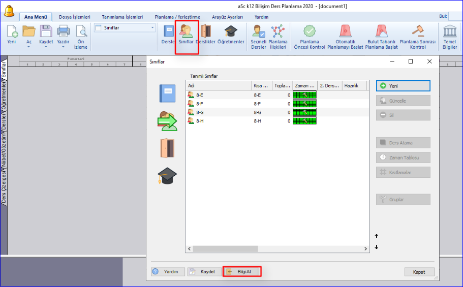Click the Kısıtlamalar button
This screenshot has width=463, height=287.
tap(403, 172)
